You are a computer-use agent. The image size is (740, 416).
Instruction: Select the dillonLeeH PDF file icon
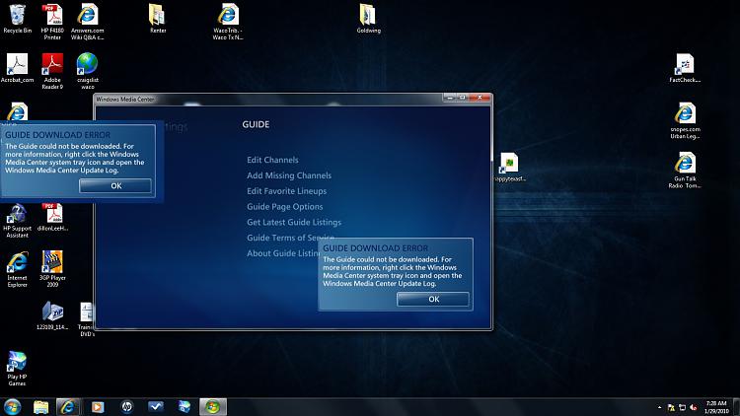click(52, 217)
